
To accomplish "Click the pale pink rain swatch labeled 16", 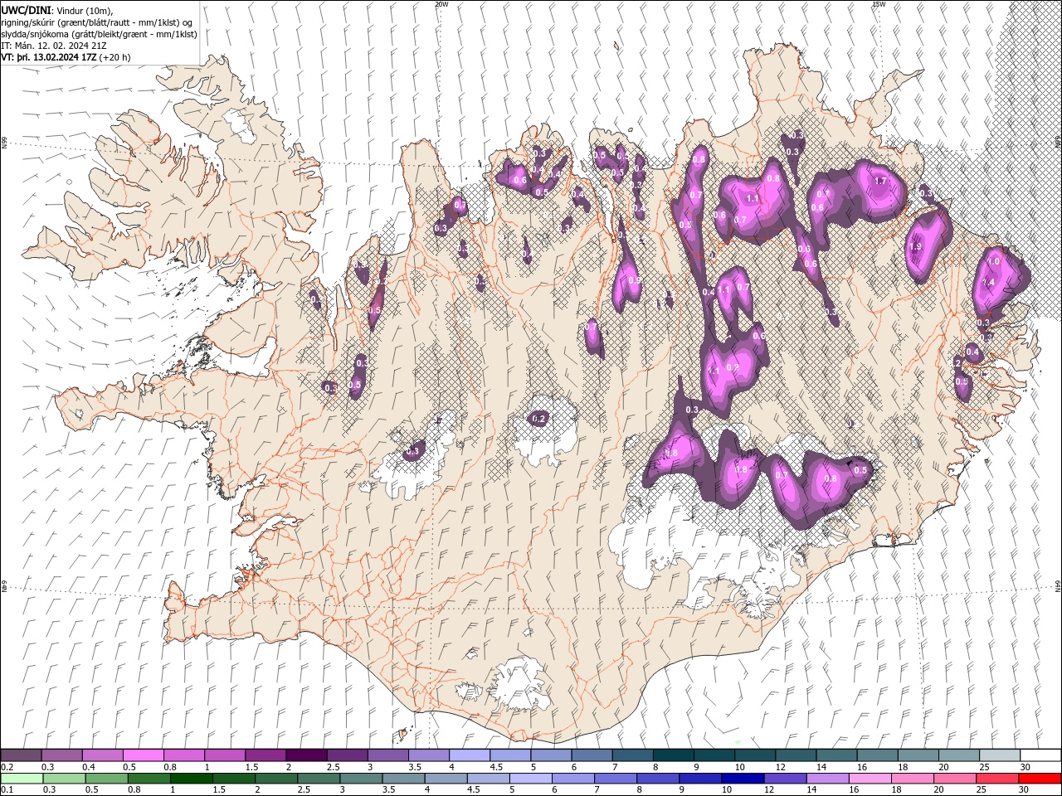I will (871, 779).
